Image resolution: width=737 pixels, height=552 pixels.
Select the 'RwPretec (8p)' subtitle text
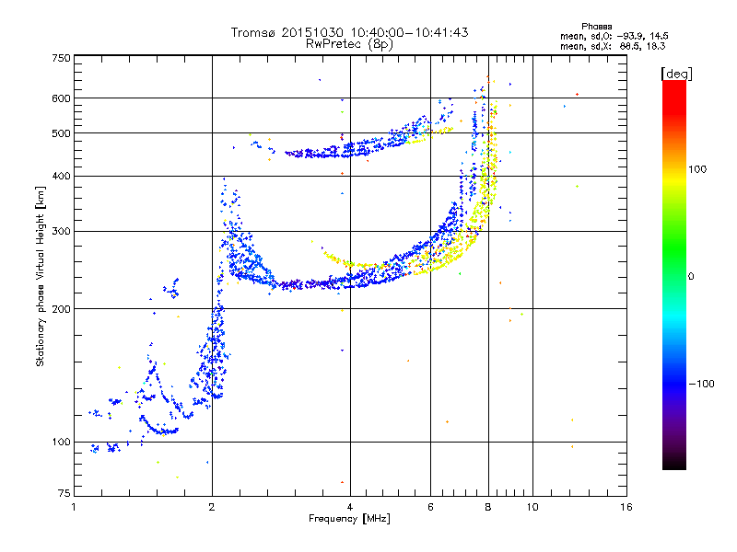click(x=349, y=44)
